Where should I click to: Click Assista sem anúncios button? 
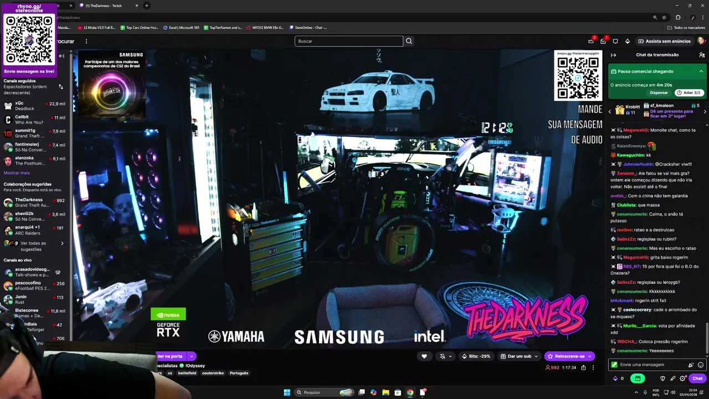tap(664, 41)
